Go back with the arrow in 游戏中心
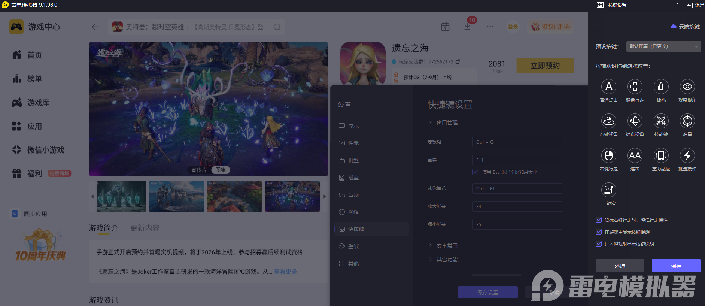The height and width of the screenshot is (306, 705). click(95, 27)
